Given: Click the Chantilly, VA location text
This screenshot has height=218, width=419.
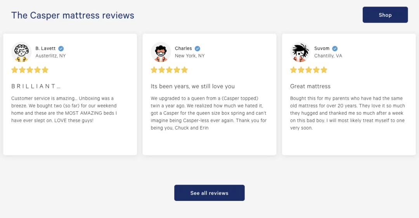Looking at the screenshot, I should 328,56.
